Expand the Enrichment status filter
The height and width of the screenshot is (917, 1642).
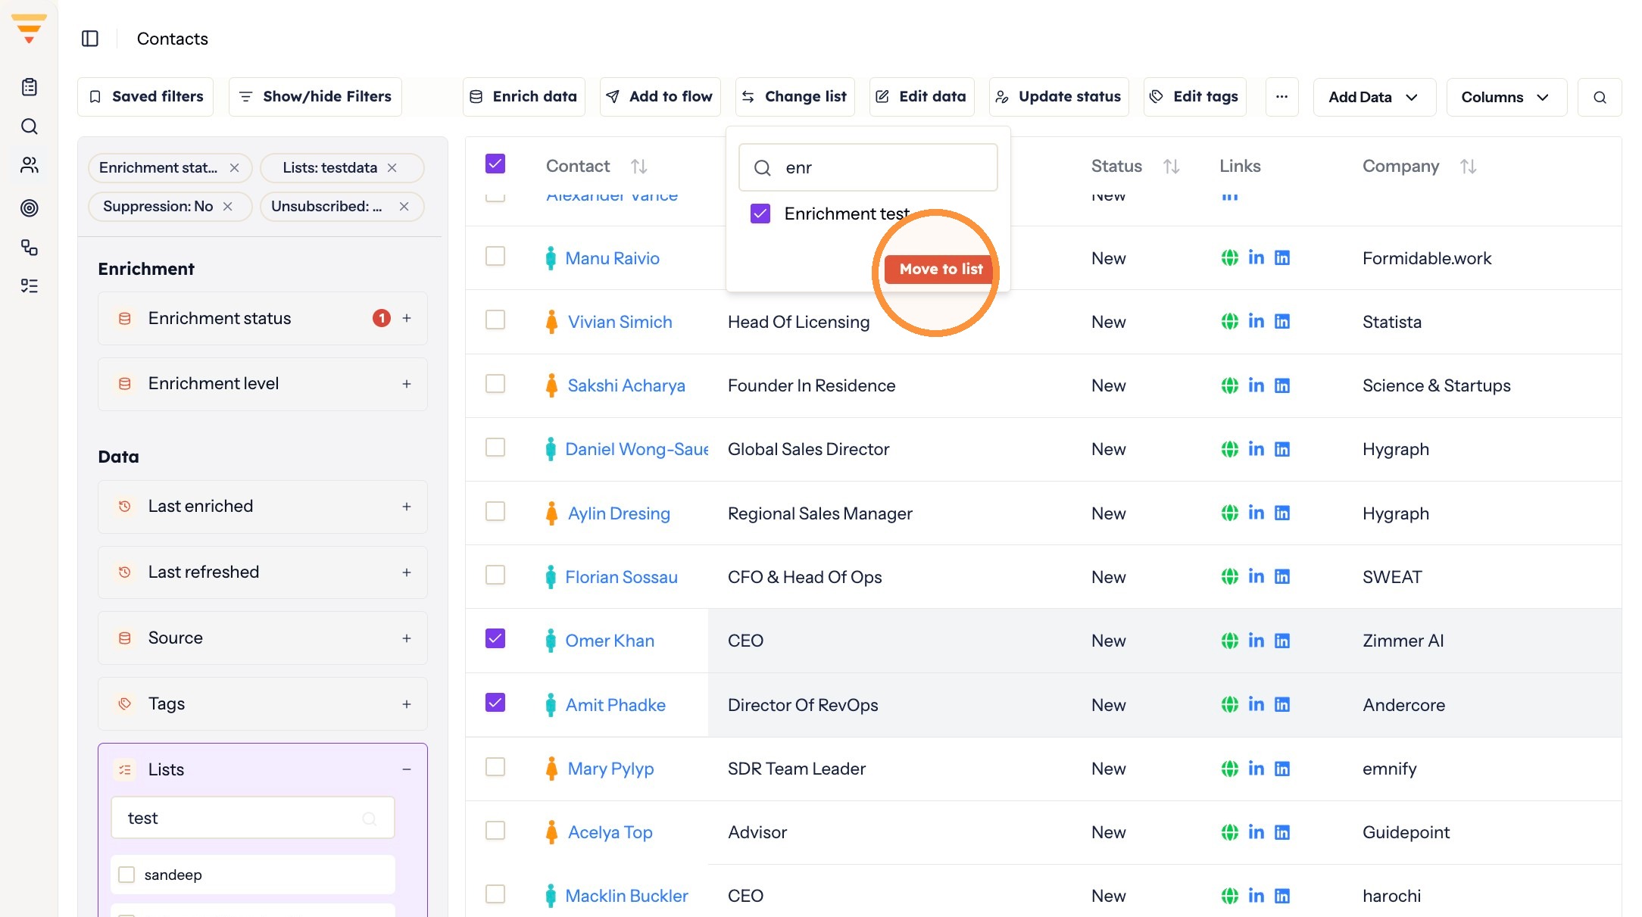(x=407, y=318)
